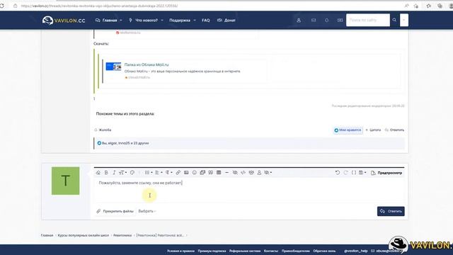
Task: Click the search magnifier icon
Action: [394, 21]
